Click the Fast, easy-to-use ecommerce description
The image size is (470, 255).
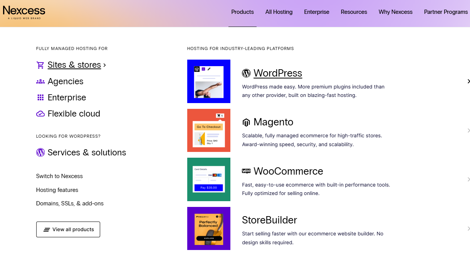pyautogui.click(x=316, y=189)
